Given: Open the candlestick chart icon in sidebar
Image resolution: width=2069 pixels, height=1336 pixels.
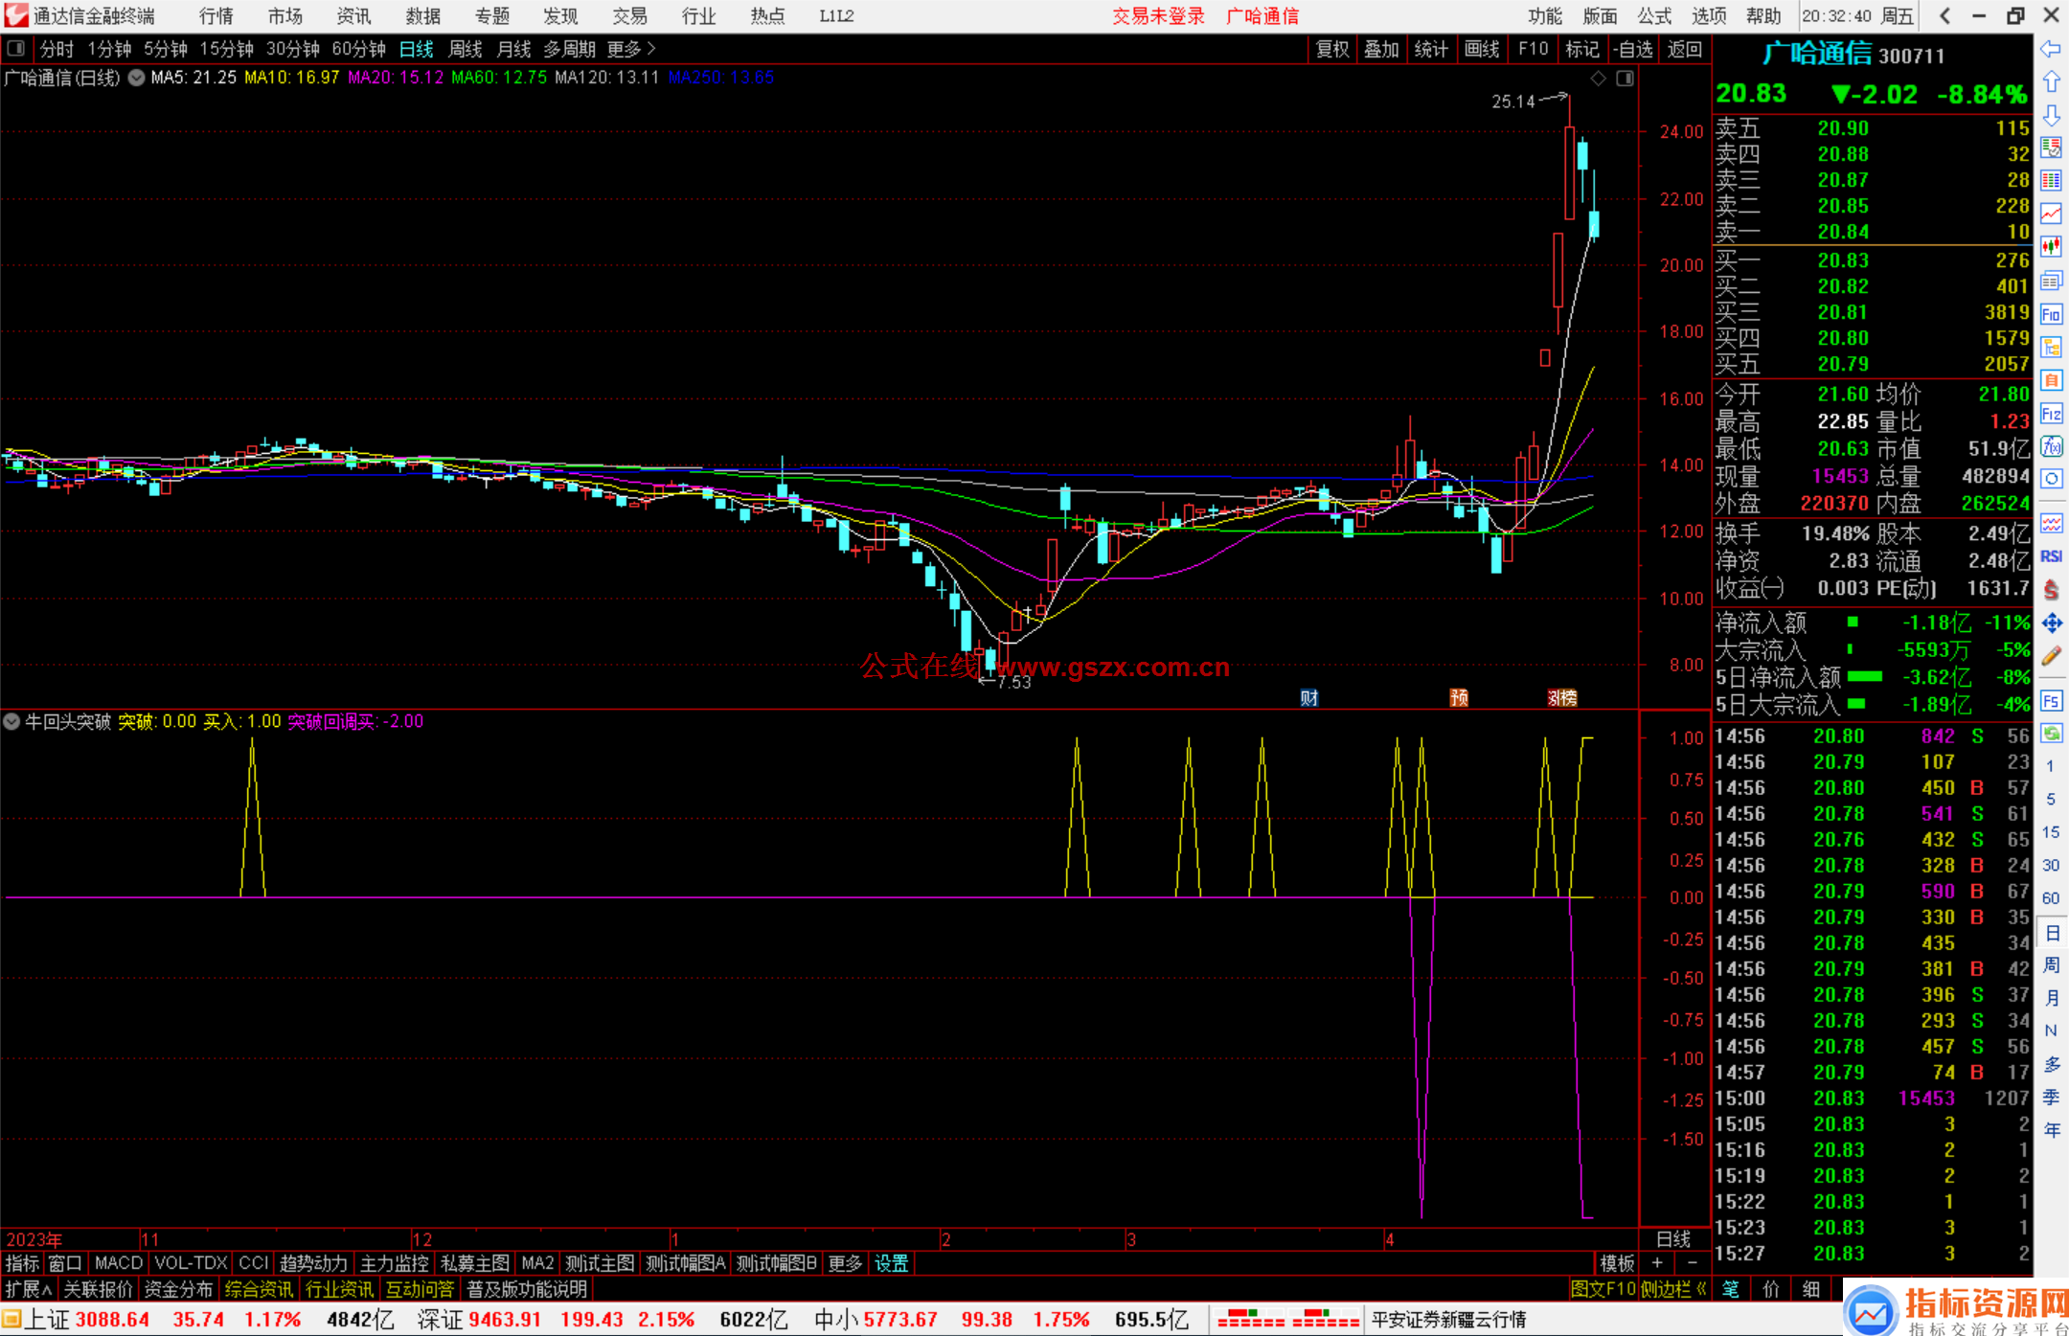Looking at the screenshot, I should pyautogui.click(x=2051, y=246).
